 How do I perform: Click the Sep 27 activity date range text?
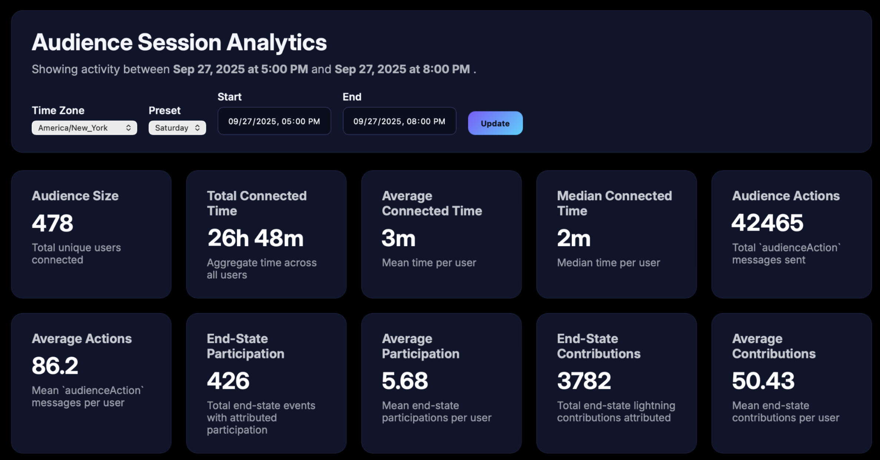254,69
